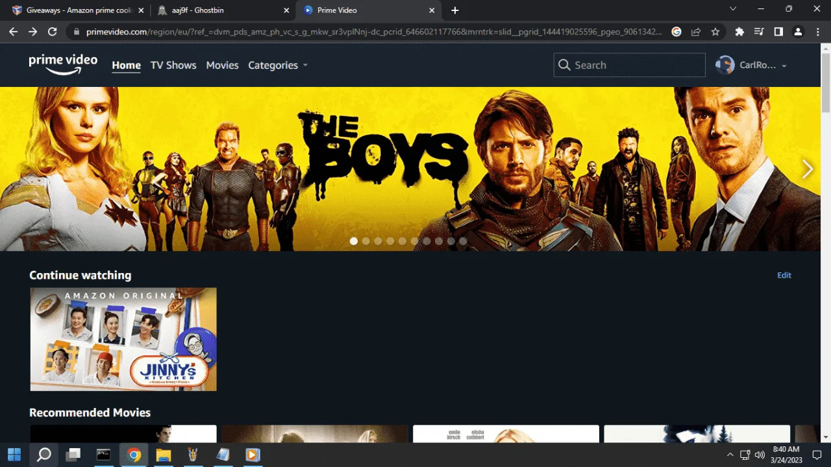Bookmark this page with star icon
This screenshot has width=831, height=467.
[715, 31]
